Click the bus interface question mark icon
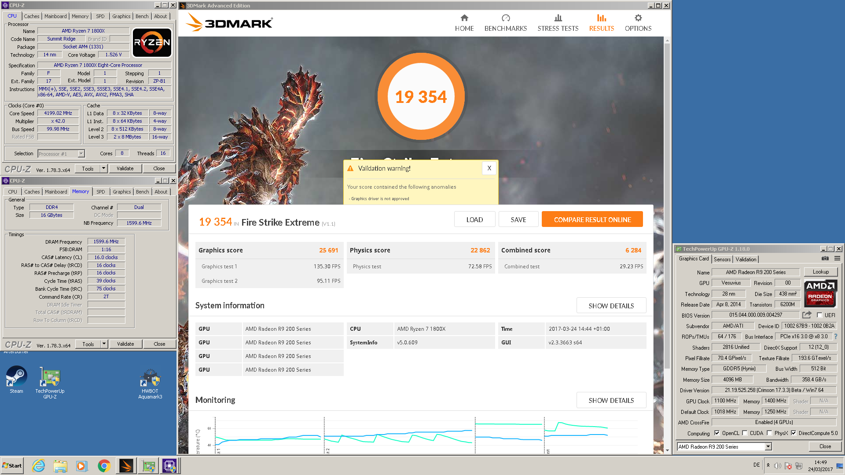The width and height of the screenshot is (845, 475). 835,336
